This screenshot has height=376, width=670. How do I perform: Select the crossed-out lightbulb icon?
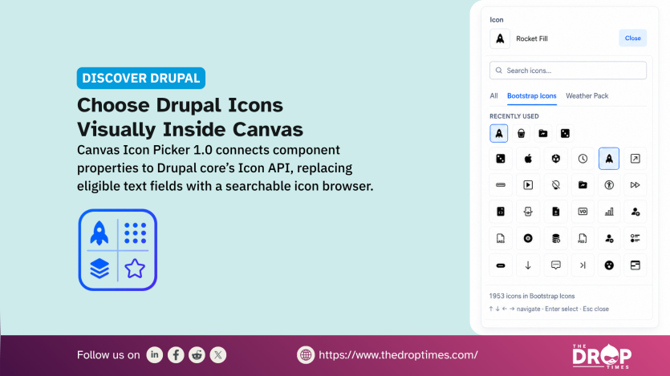pos(555,185)
